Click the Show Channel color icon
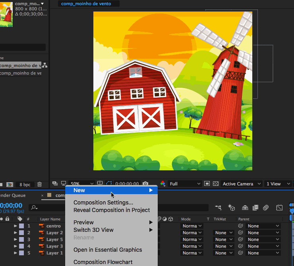This screenshot has width=294, height=266. 162,184
